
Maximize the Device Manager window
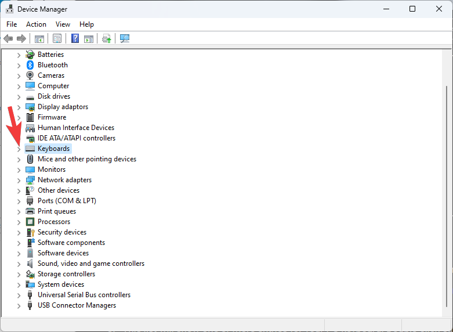coord(412,9)
